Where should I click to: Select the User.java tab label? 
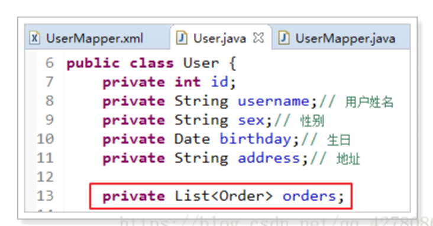219,38
